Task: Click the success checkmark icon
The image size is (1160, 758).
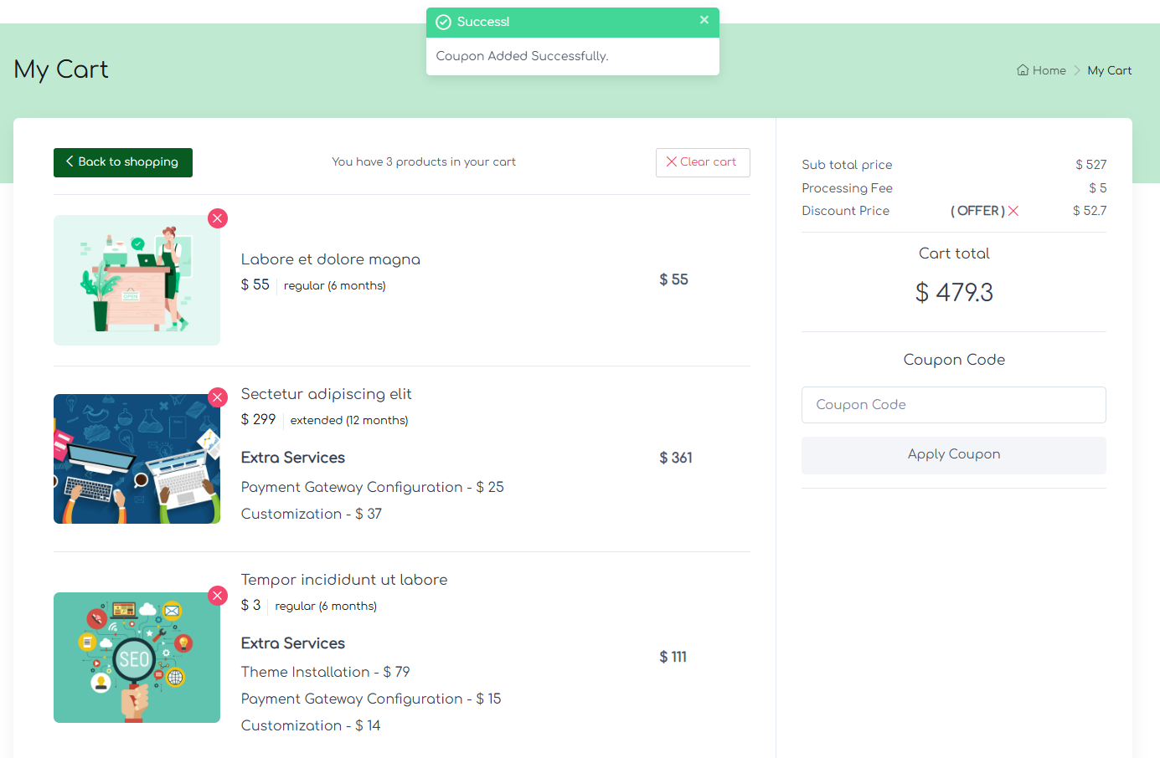Action: pyautogui.click(x=444, y=23)
